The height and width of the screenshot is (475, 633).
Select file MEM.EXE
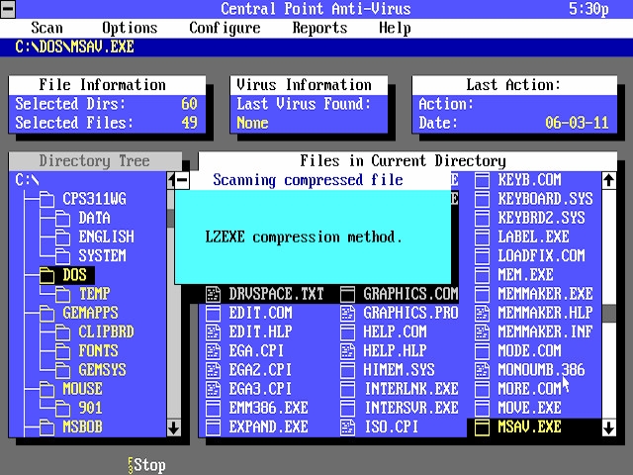point(525,275)
